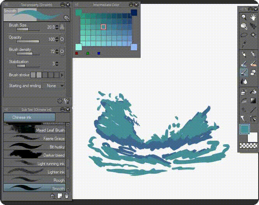
Task: Click the transparent color swatch in toolbox
Action: click(244, 145)
